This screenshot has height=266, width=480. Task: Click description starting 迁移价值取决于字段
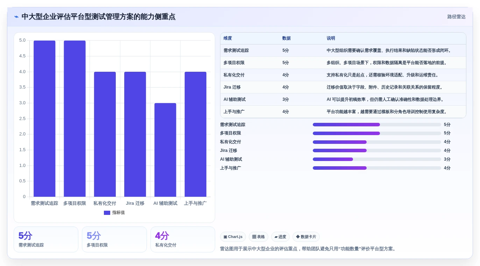(385, 87)
